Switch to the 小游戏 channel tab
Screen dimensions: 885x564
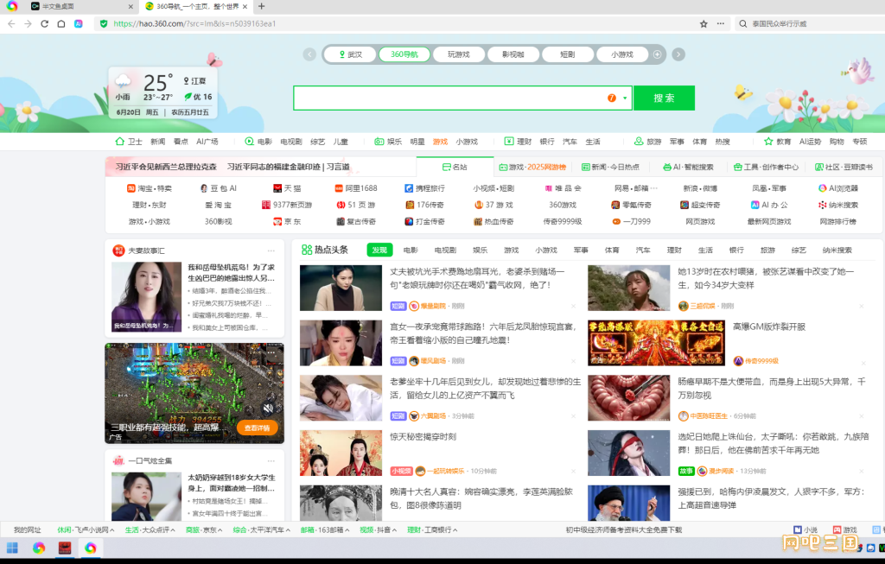pos(622,54)
